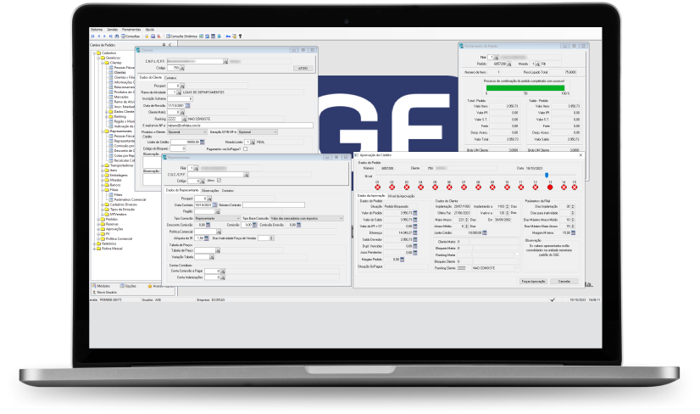Click search icon beside Política Comercial field

[219, 230]
